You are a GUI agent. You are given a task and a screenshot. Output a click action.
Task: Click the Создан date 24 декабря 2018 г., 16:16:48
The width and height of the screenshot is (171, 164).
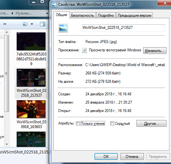click(x=108, y=94)
